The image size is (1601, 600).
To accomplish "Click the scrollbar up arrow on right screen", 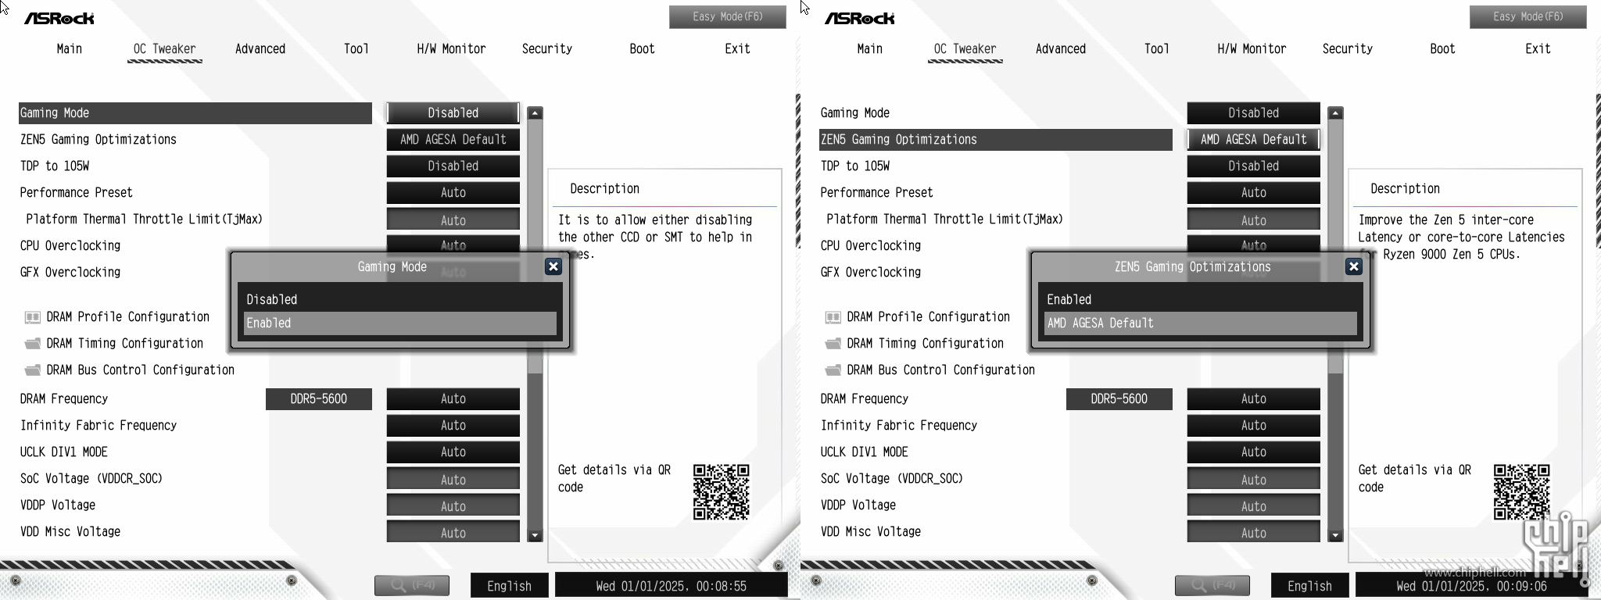I will tap(1336, 113).
